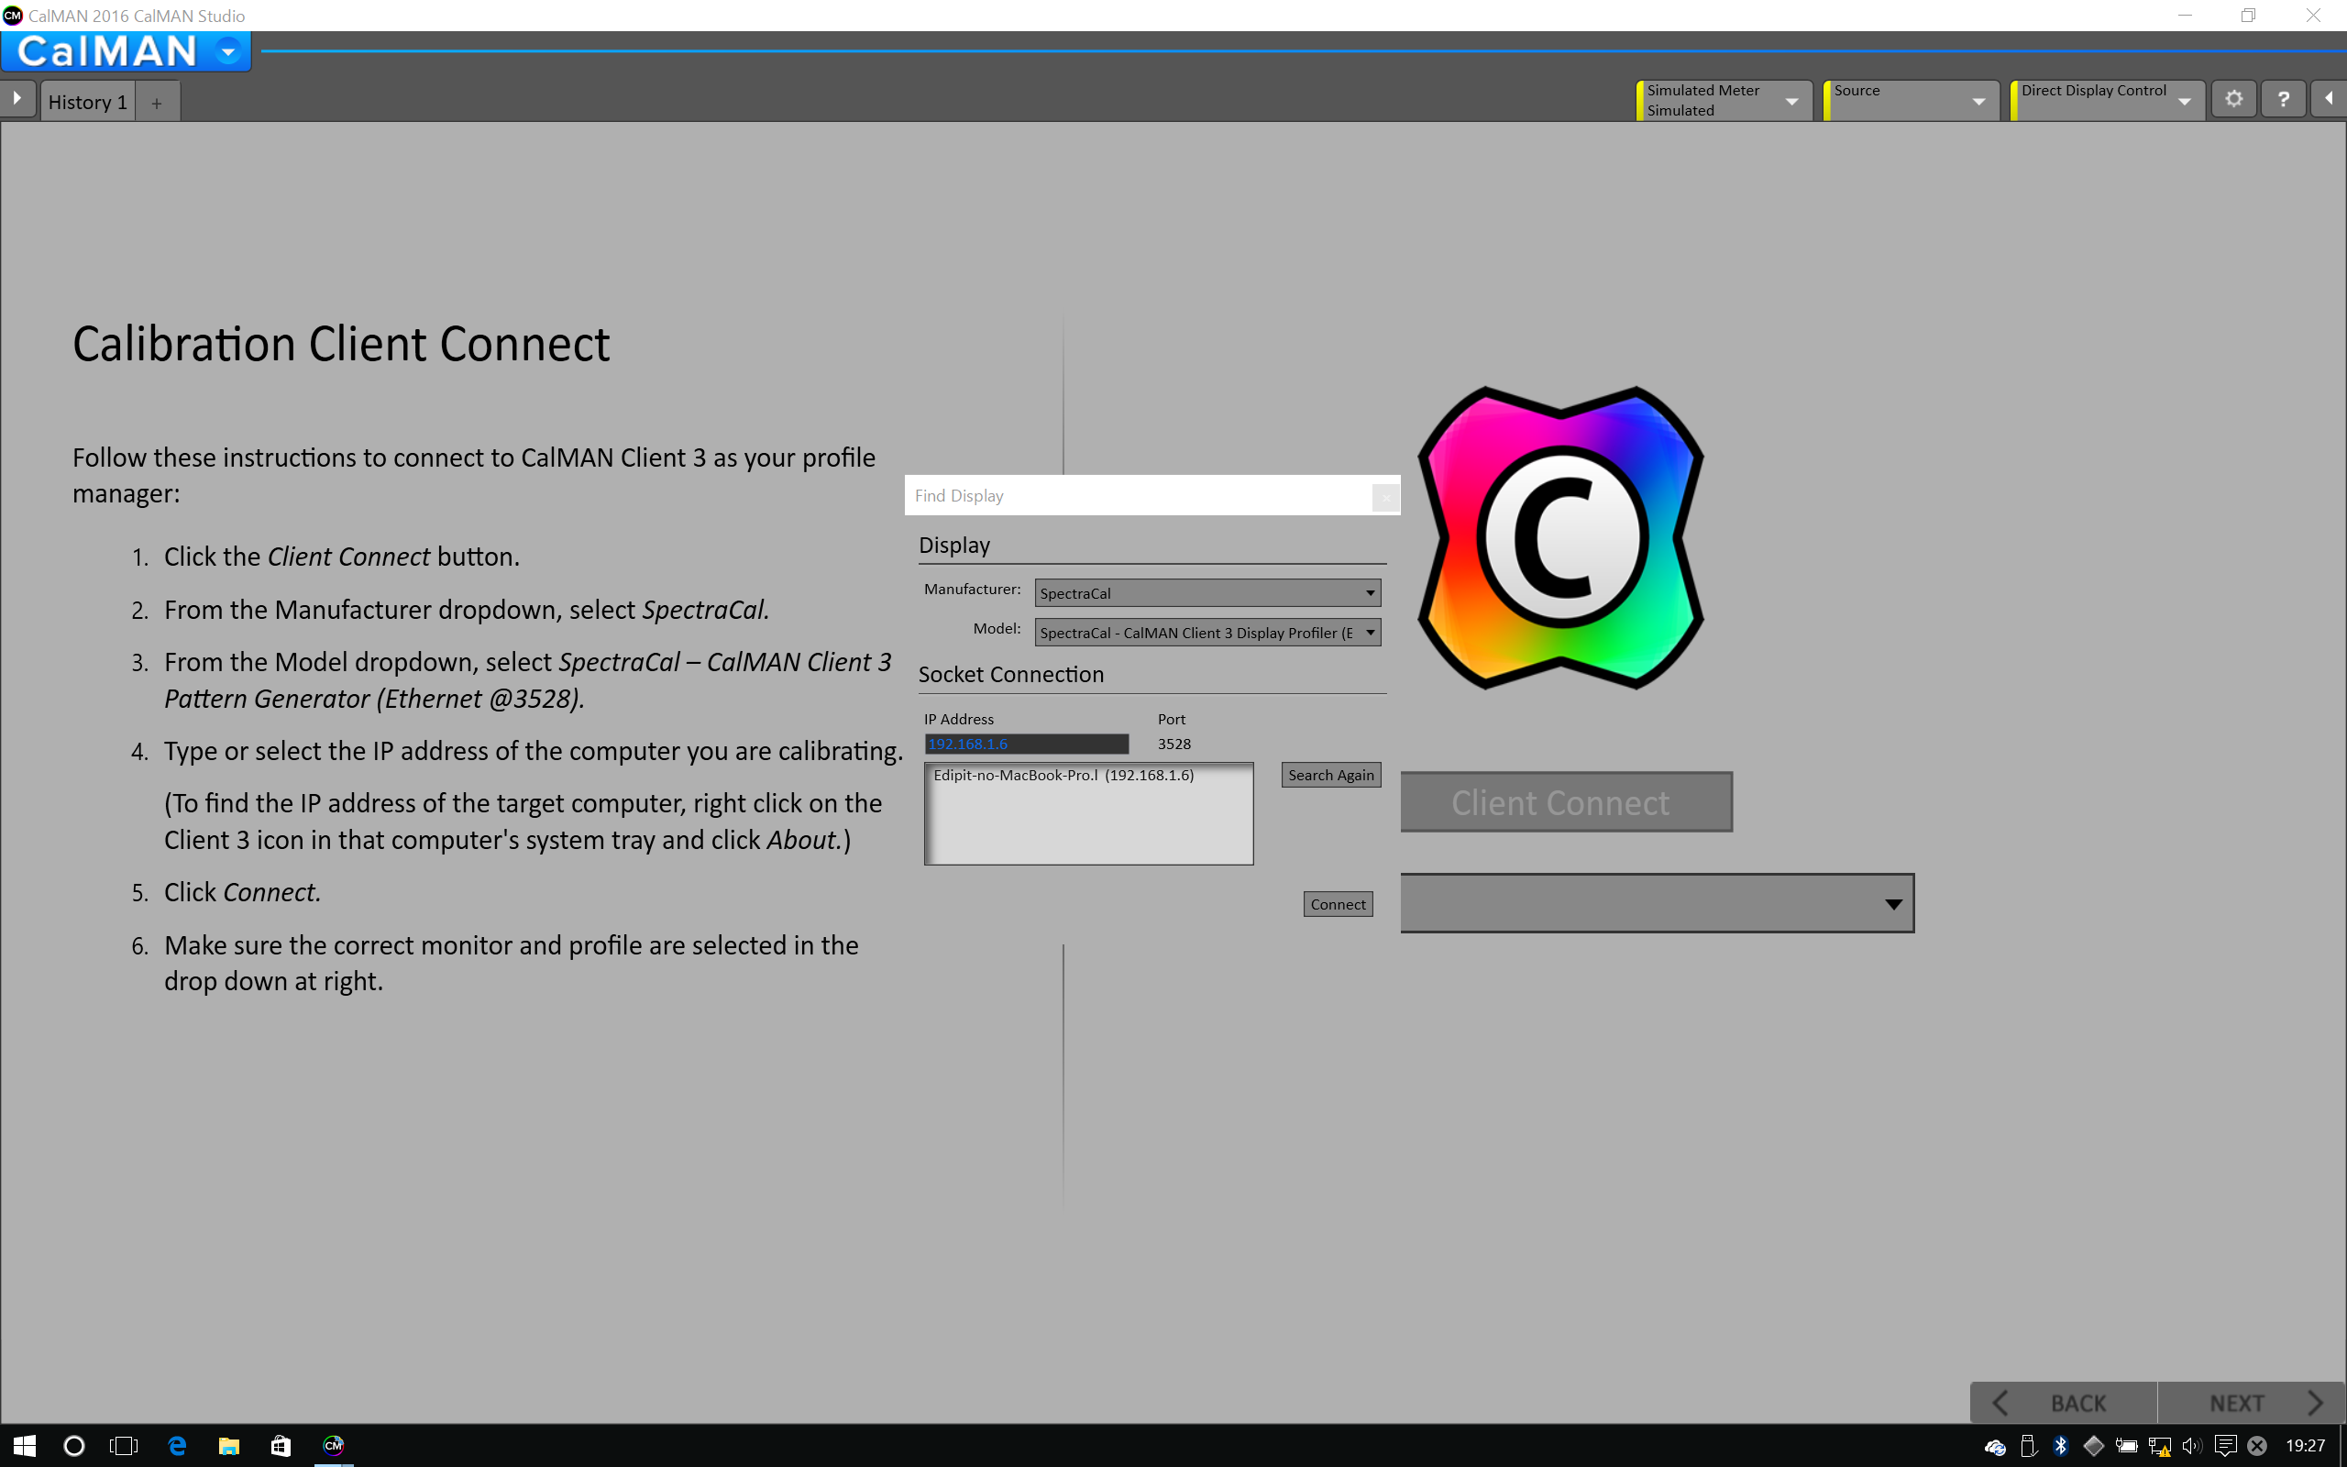Click the gray diamond tray icon
This screenshot has width=2347, height=1467.
2093,1447
